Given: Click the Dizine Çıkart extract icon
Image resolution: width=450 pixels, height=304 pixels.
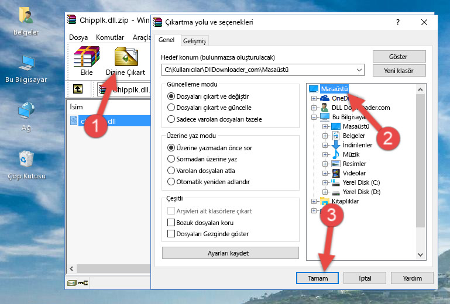Looking at the screenshot, I should (x=126, y=61).
